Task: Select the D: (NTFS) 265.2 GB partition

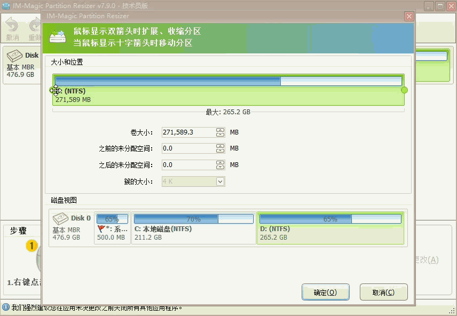Action: (x=330, y=228)
